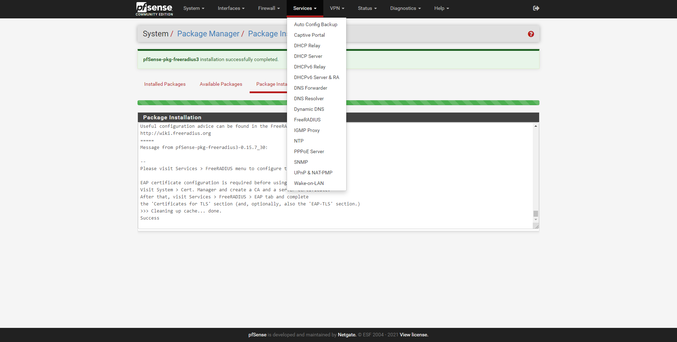This screenshot has height=342, width=677.
Task: Open DHCP Relay from Services menu
Action: [x=316, y=46]
